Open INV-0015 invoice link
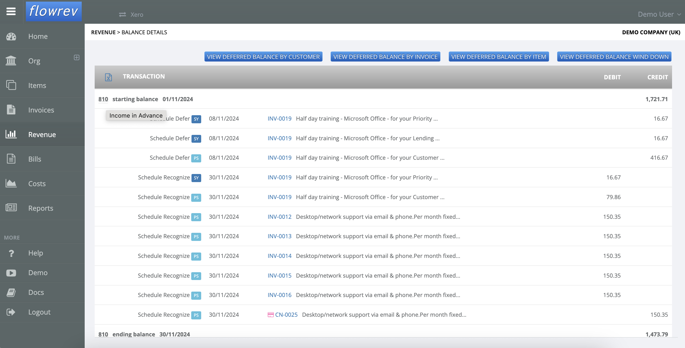Image resolution: width=685 pixels, height=348 pixels. [279, 275]
